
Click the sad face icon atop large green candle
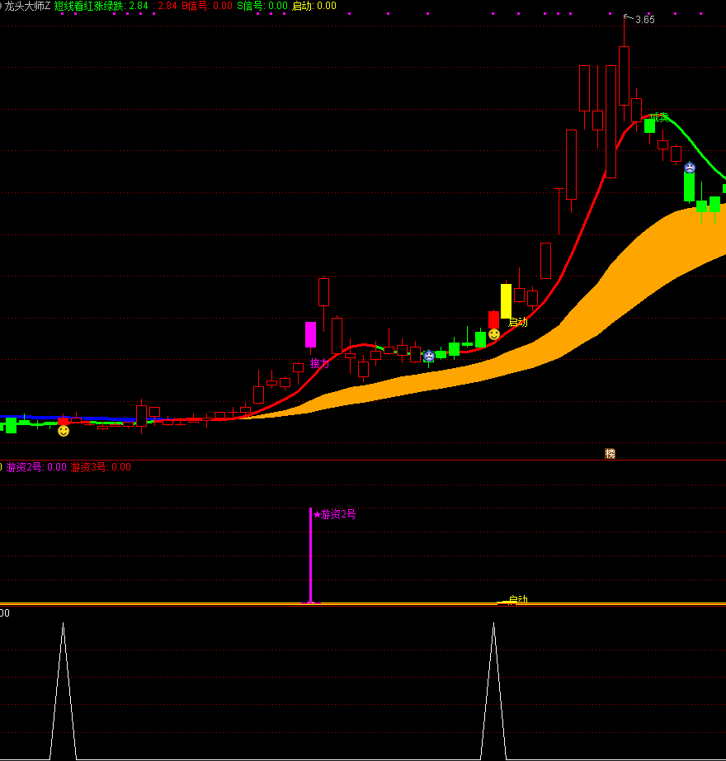(x=690, y=168)
